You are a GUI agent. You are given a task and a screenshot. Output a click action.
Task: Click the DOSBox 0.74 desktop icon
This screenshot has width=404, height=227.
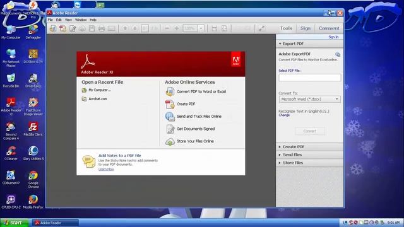coord(33,56)
